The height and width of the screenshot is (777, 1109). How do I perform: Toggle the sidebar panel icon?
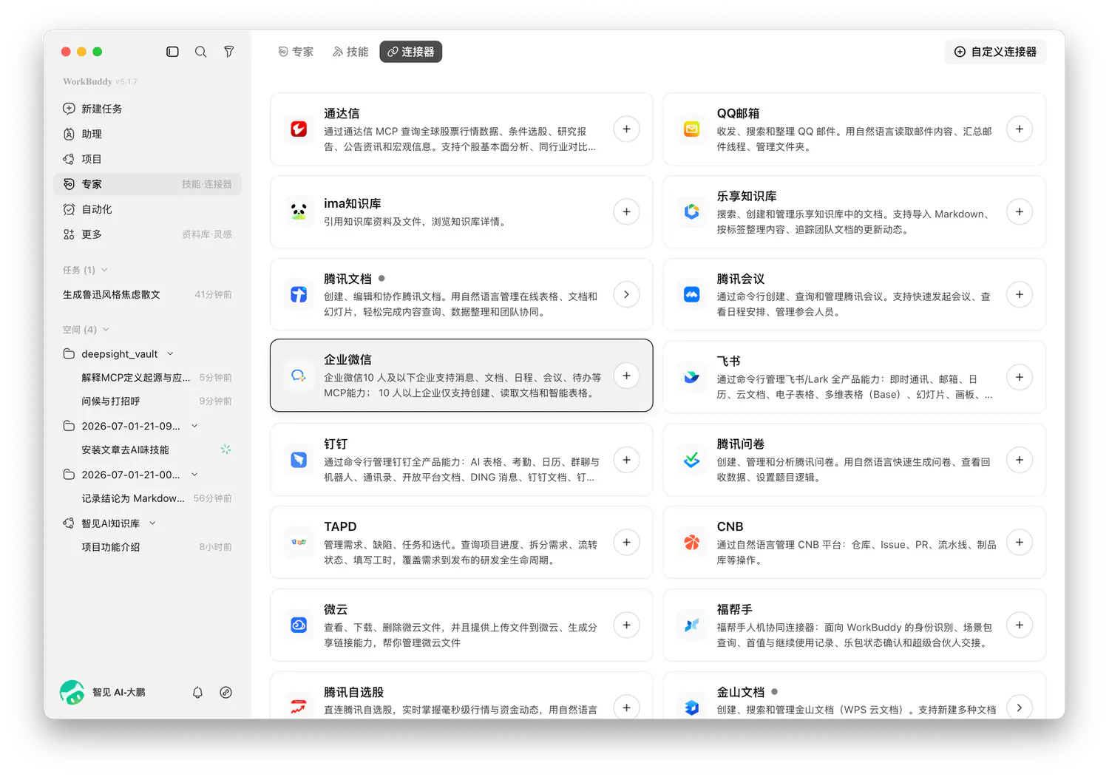172,52
